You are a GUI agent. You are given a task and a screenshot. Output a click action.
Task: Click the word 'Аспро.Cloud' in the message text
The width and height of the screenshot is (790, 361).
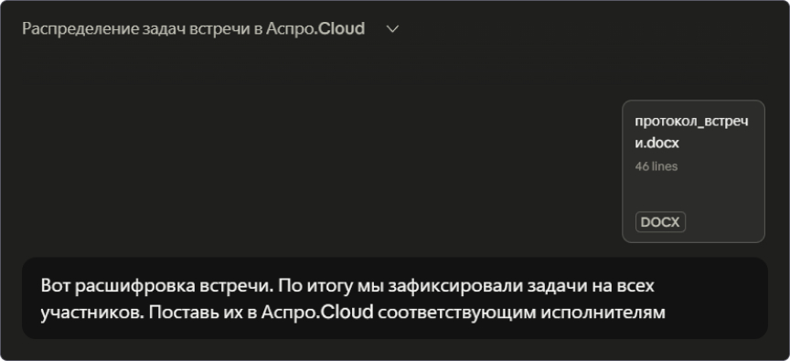pos(317,313)
